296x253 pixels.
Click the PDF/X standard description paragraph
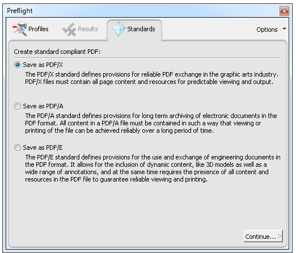(x=152, y=78)
